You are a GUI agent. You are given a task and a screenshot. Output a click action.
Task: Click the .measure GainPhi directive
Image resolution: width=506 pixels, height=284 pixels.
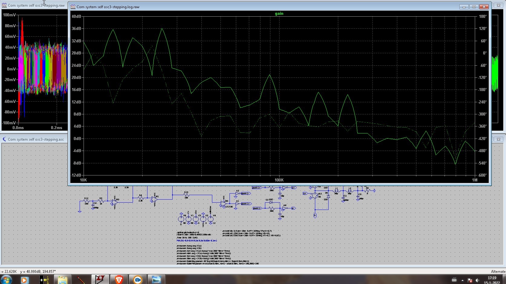click(217, 264)
